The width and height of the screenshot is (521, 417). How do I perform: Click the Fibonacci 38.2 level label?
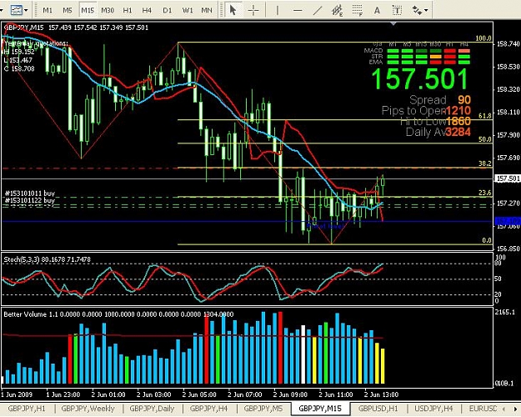tap(485, 163)
